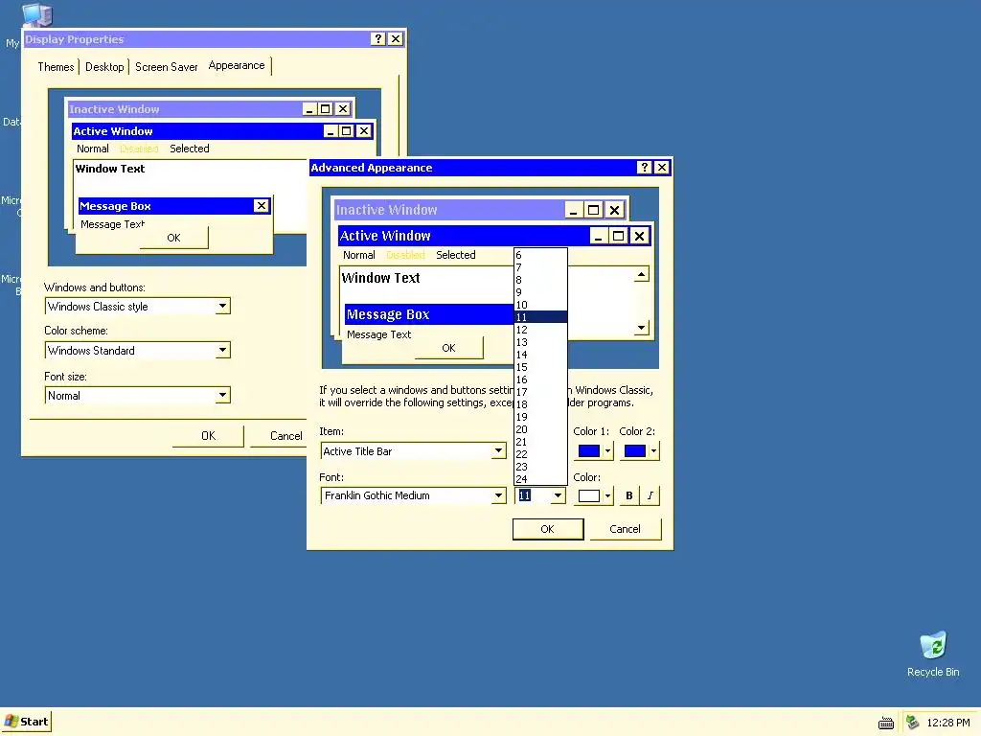The width and height of the screenshot is (981, 736).
Task: Open the Recycle Bin desktop icon
Action: (933, 655)
